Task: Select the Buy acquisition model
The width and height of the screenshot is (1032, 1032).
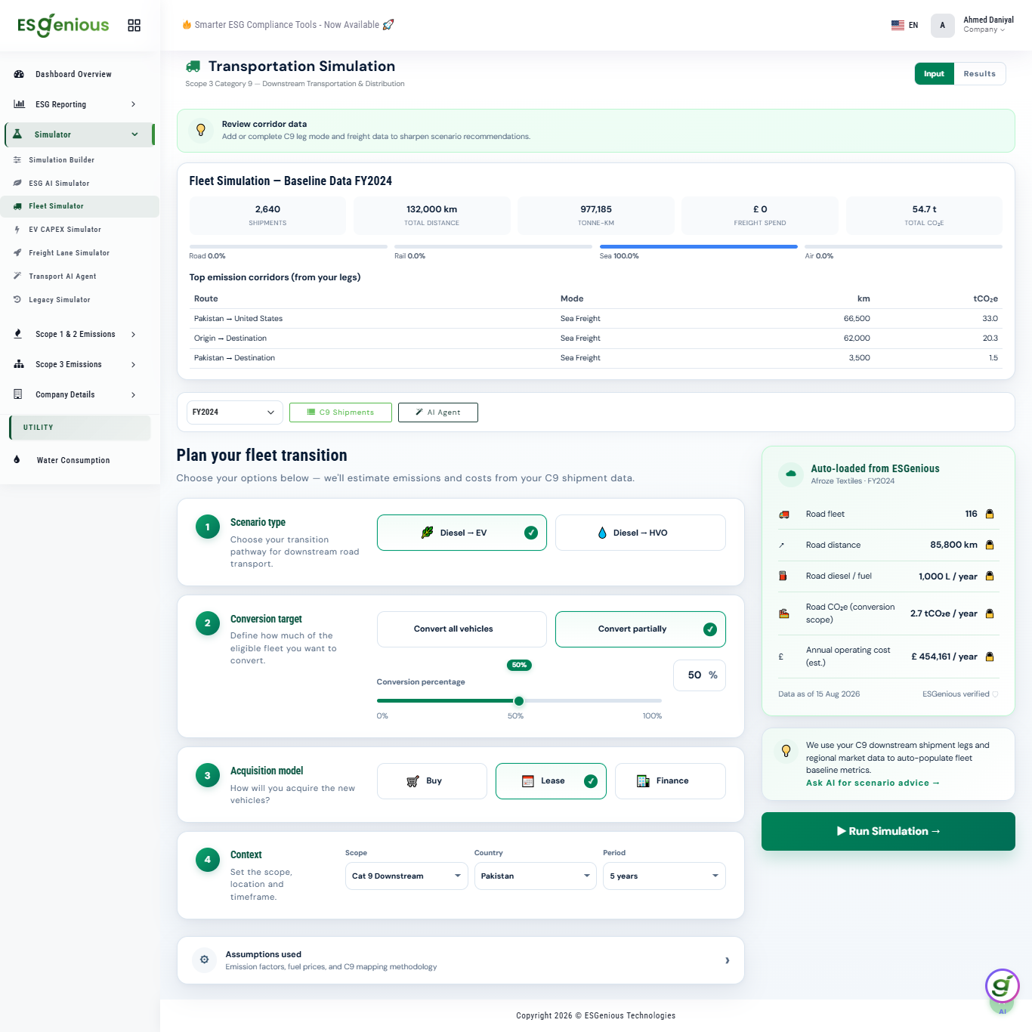Action: coord(432,781)
